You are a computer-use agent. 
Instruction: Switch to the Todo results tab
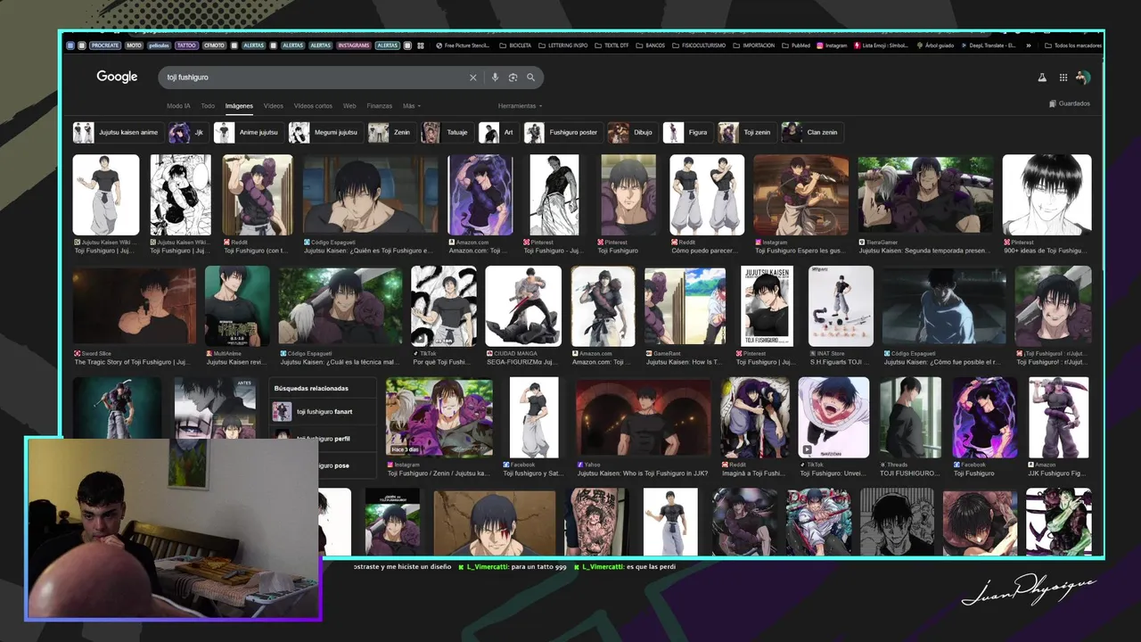pos(208,106)
